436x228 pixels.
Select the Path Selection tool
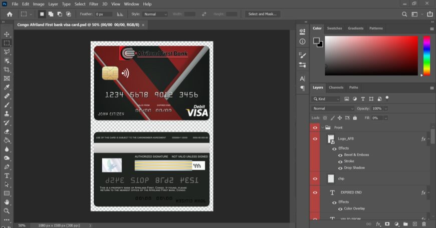point(7,184)
